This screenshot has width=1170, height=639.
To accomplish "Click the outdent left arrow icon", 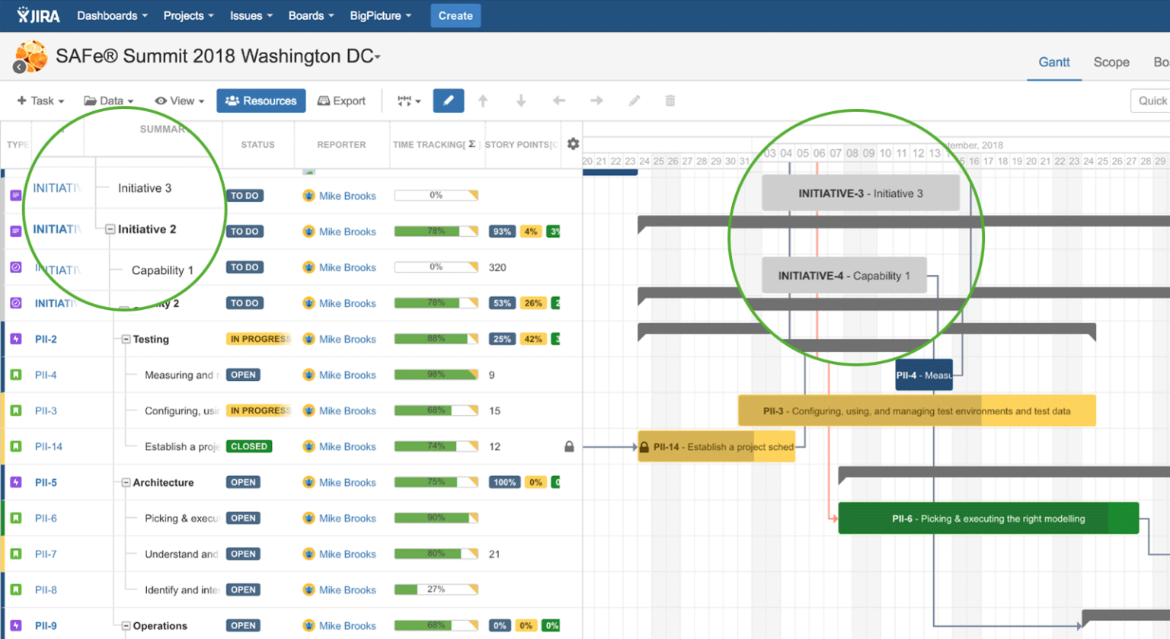I will tap(559, 101).
